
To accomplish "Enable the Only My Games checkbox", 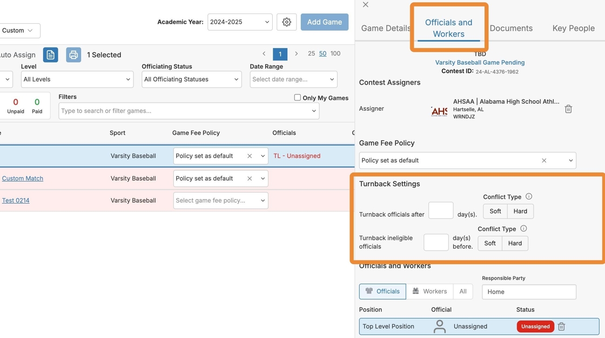I will [x=297, y=98].
